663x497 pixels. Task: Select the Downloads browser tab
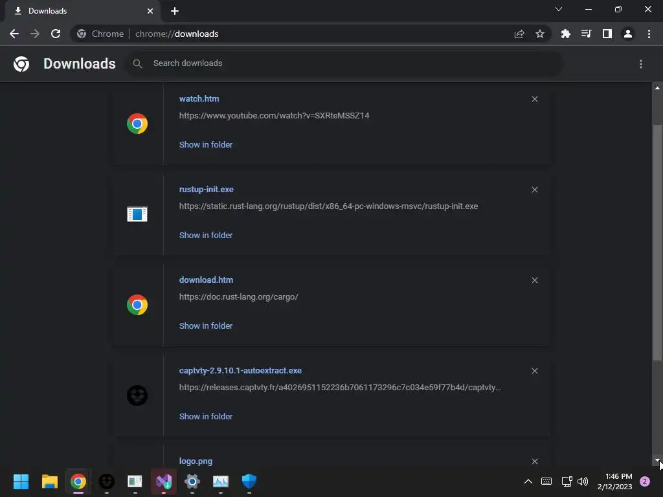pyautogui.click(x=82, y=11)
